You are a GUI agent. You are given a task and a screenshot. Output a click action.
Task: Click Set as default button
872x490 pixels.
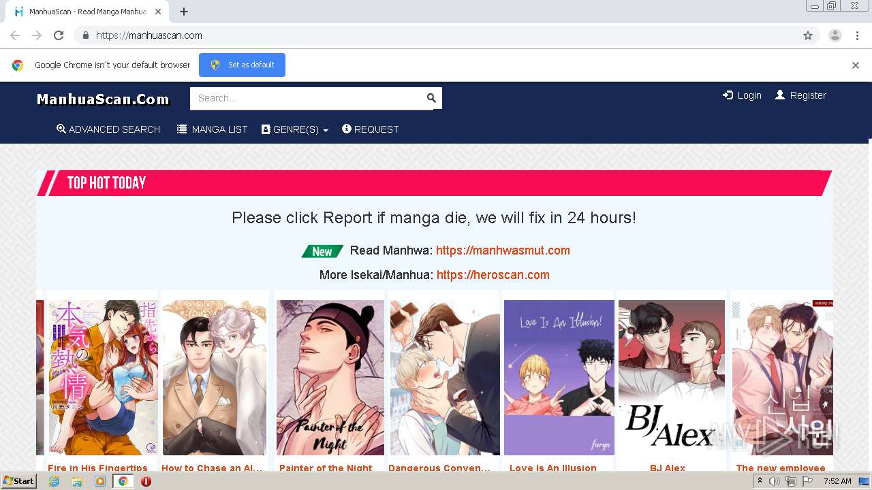[242, 65]
